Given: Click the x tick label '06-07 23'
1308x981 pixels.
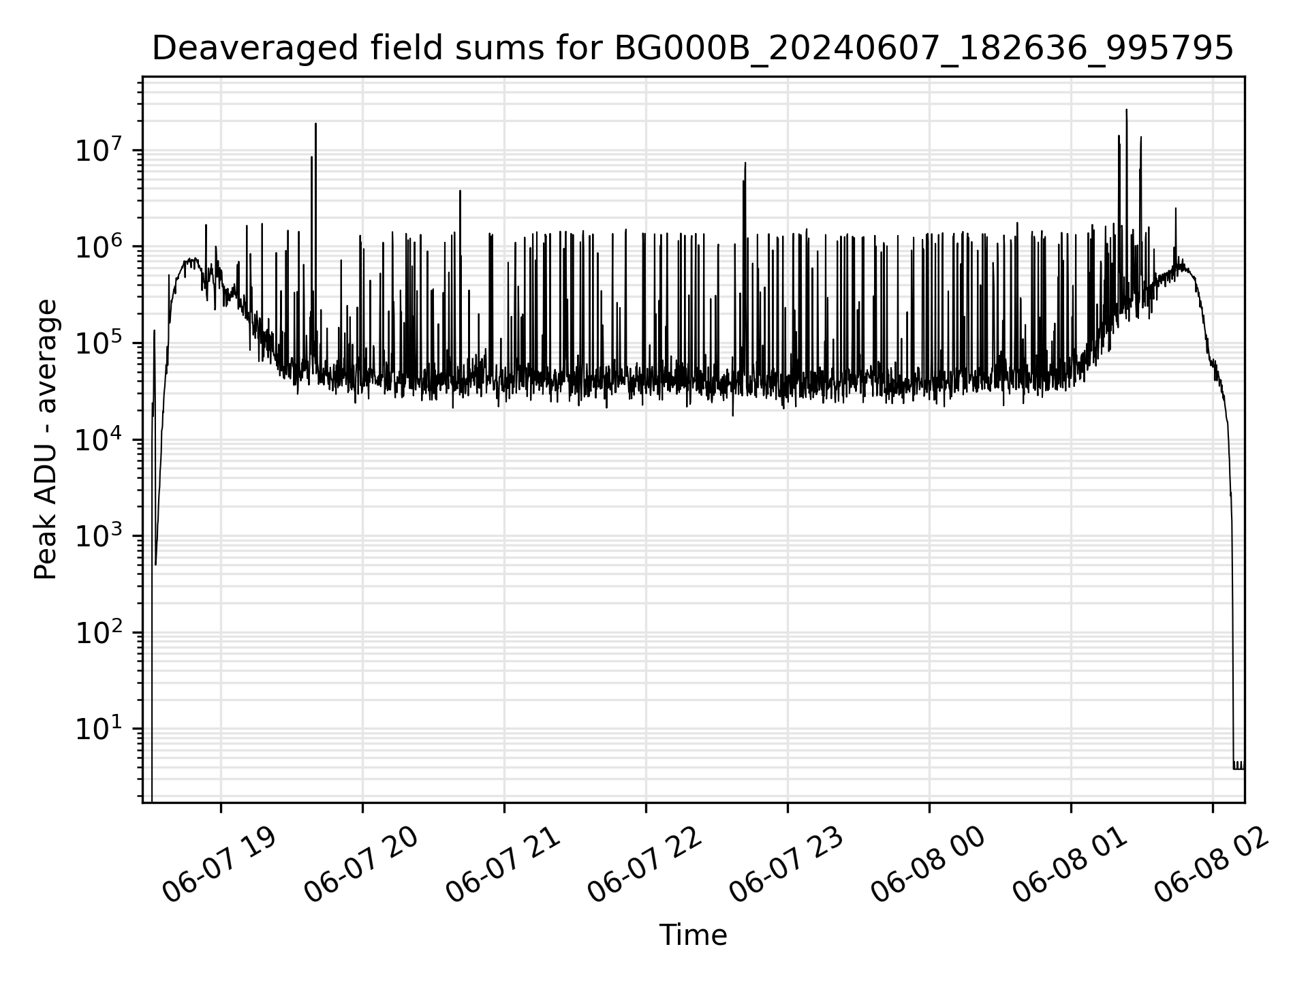Looking at the screenshot, I should pos(786,865).
